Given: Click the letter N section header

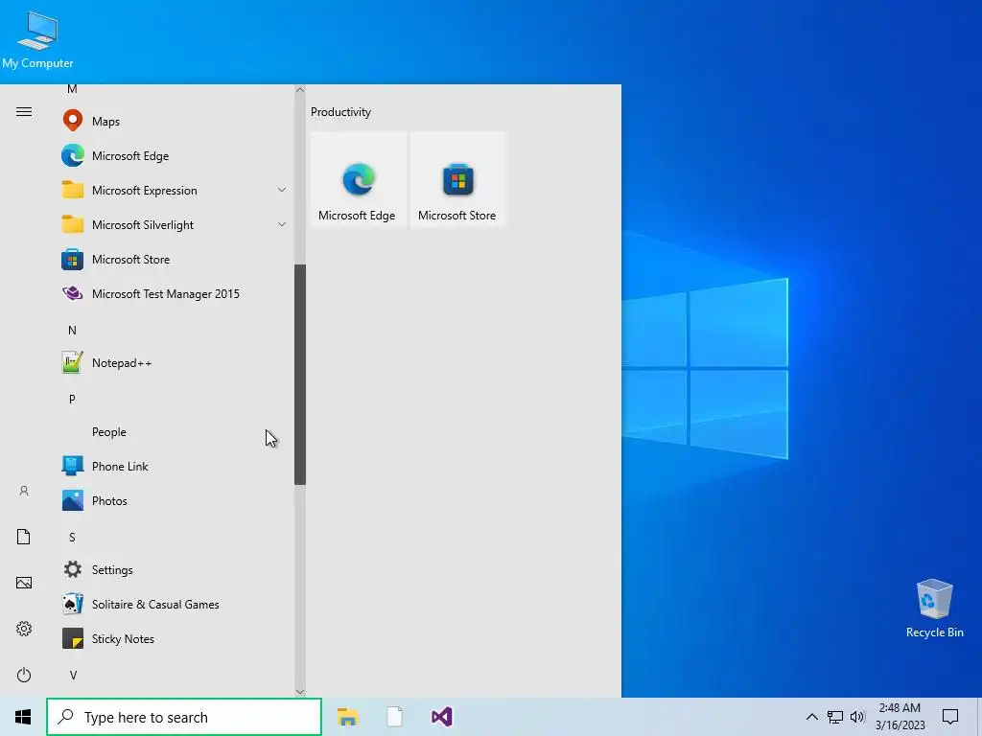Looking at the screenshot, I should tap(73, 330).
